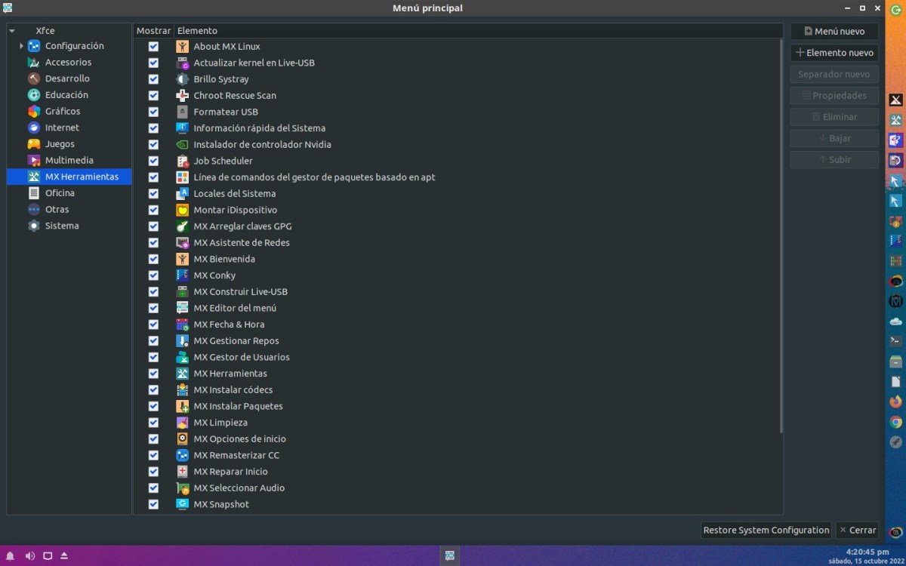
Task: Toggle the Job Scheduler visibility checkbox
Action: (153, 161)
